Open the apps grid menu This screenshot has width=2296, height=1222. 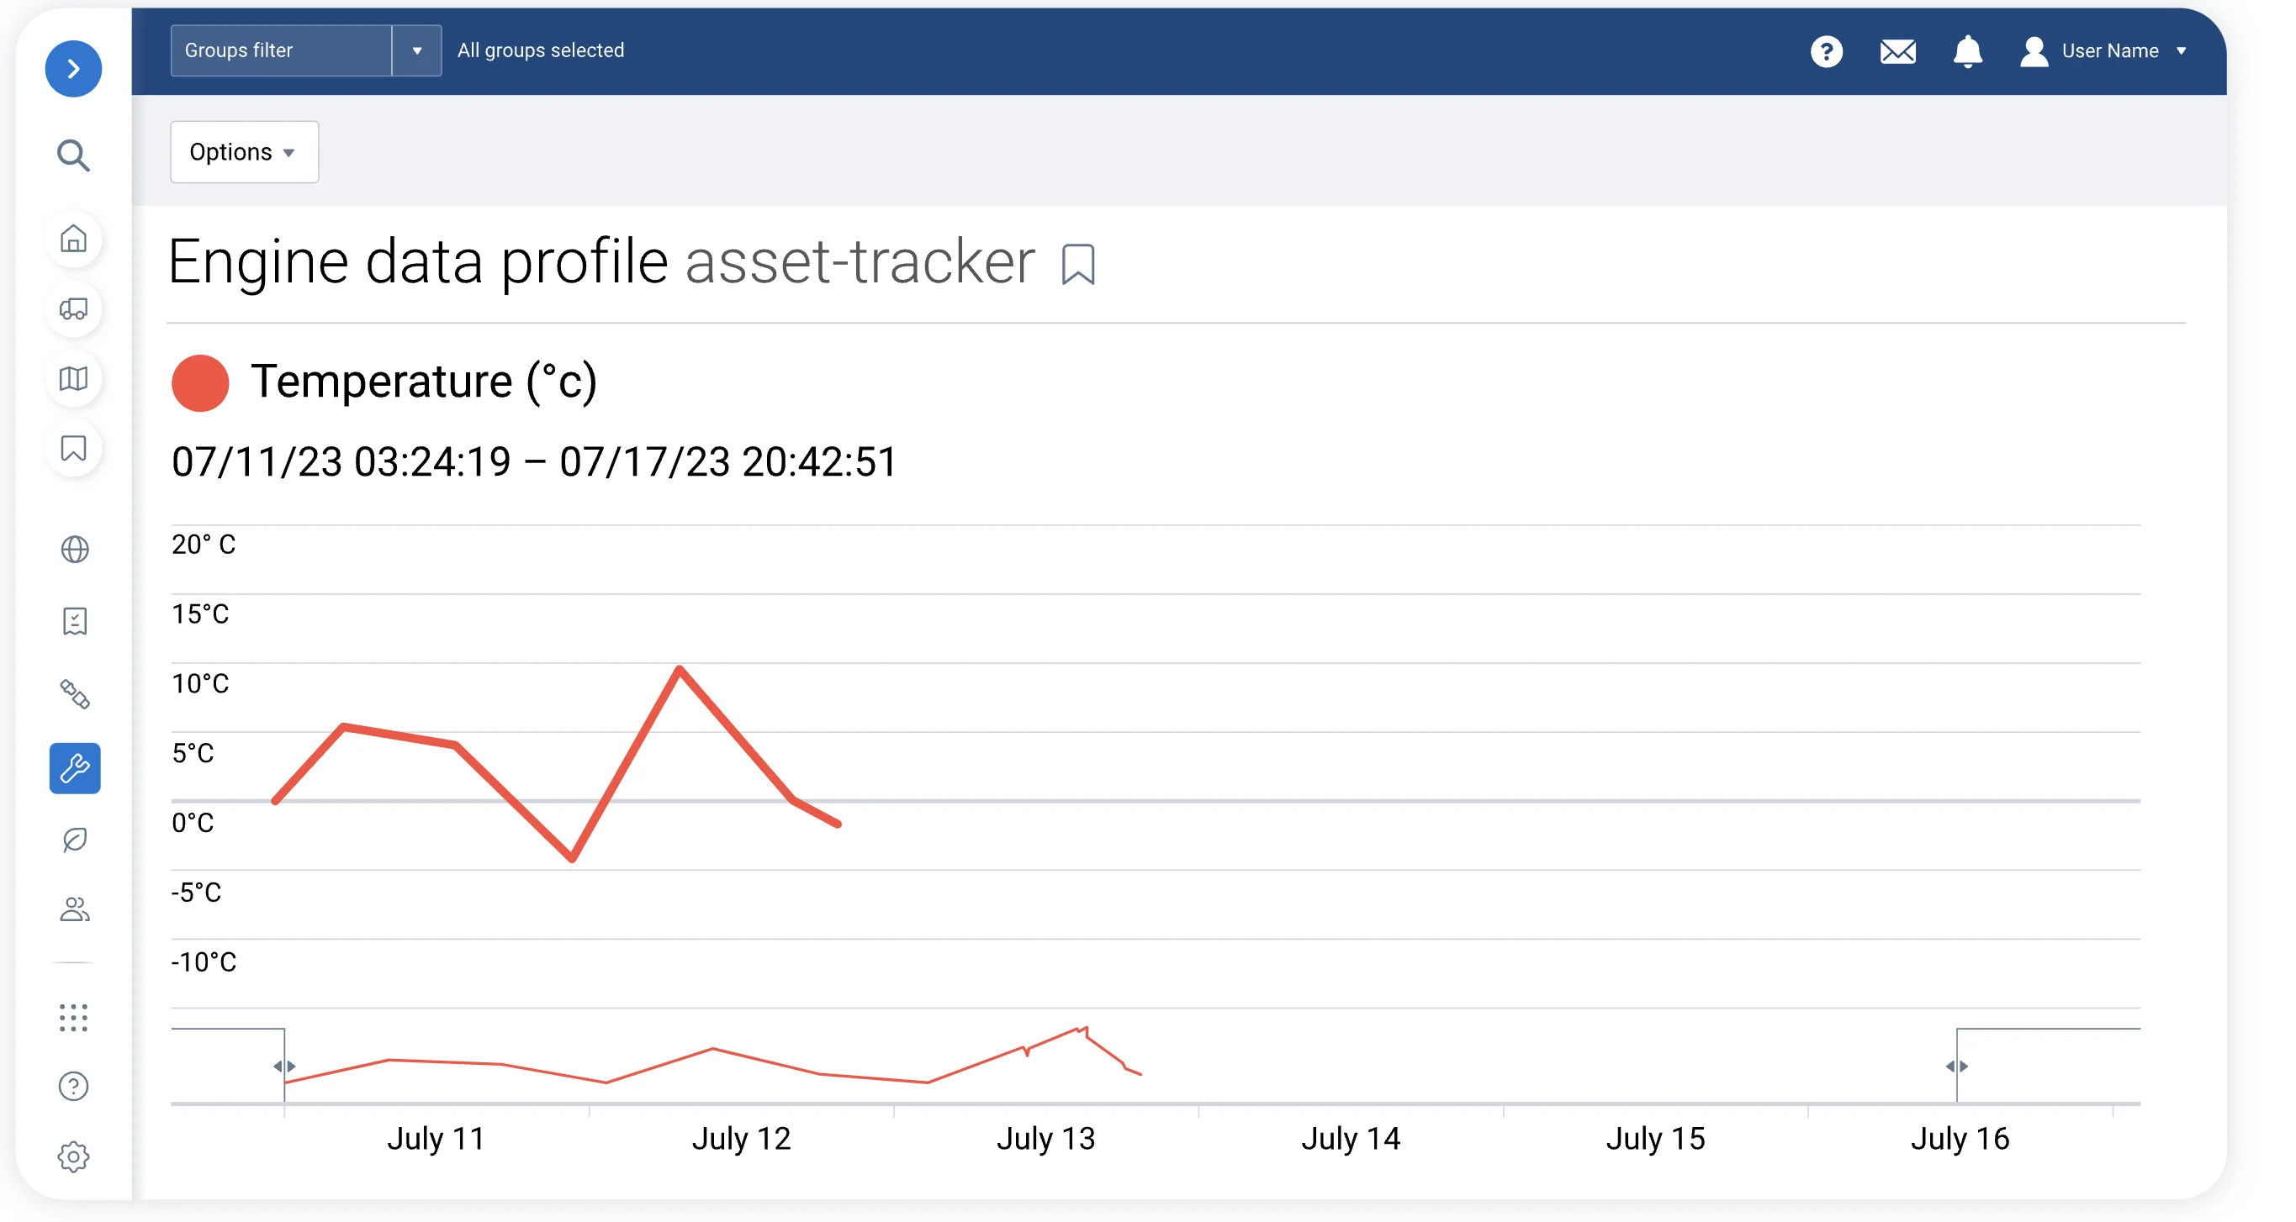[x=74, y=1019]
